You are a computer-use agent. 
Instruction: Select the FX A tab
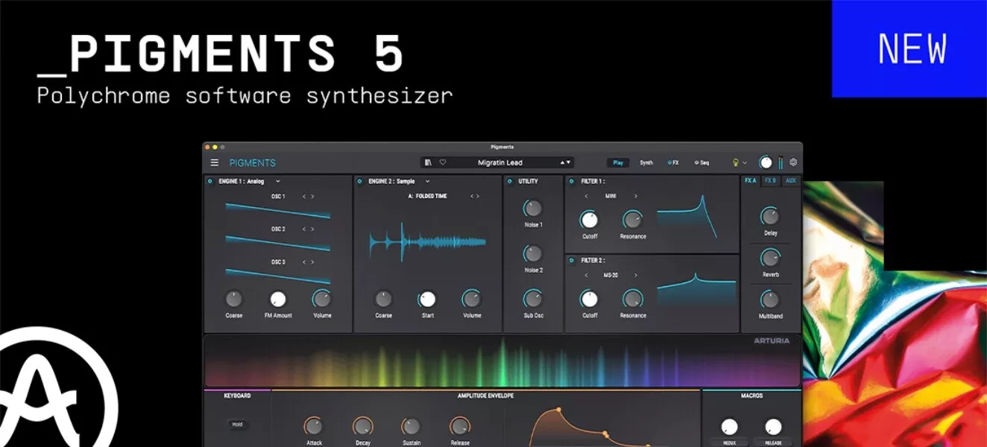(x=751, y=181)
